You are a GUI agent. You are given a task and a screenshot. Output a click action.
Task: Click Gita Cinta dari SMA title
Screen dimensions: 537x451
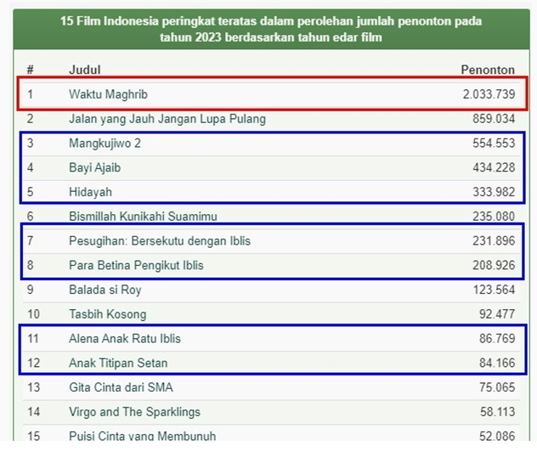click(x=121, y=387)
